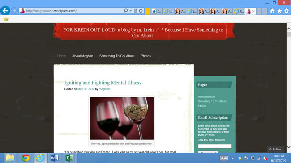Open the About Meghan menu item

(x=82, y=56)
